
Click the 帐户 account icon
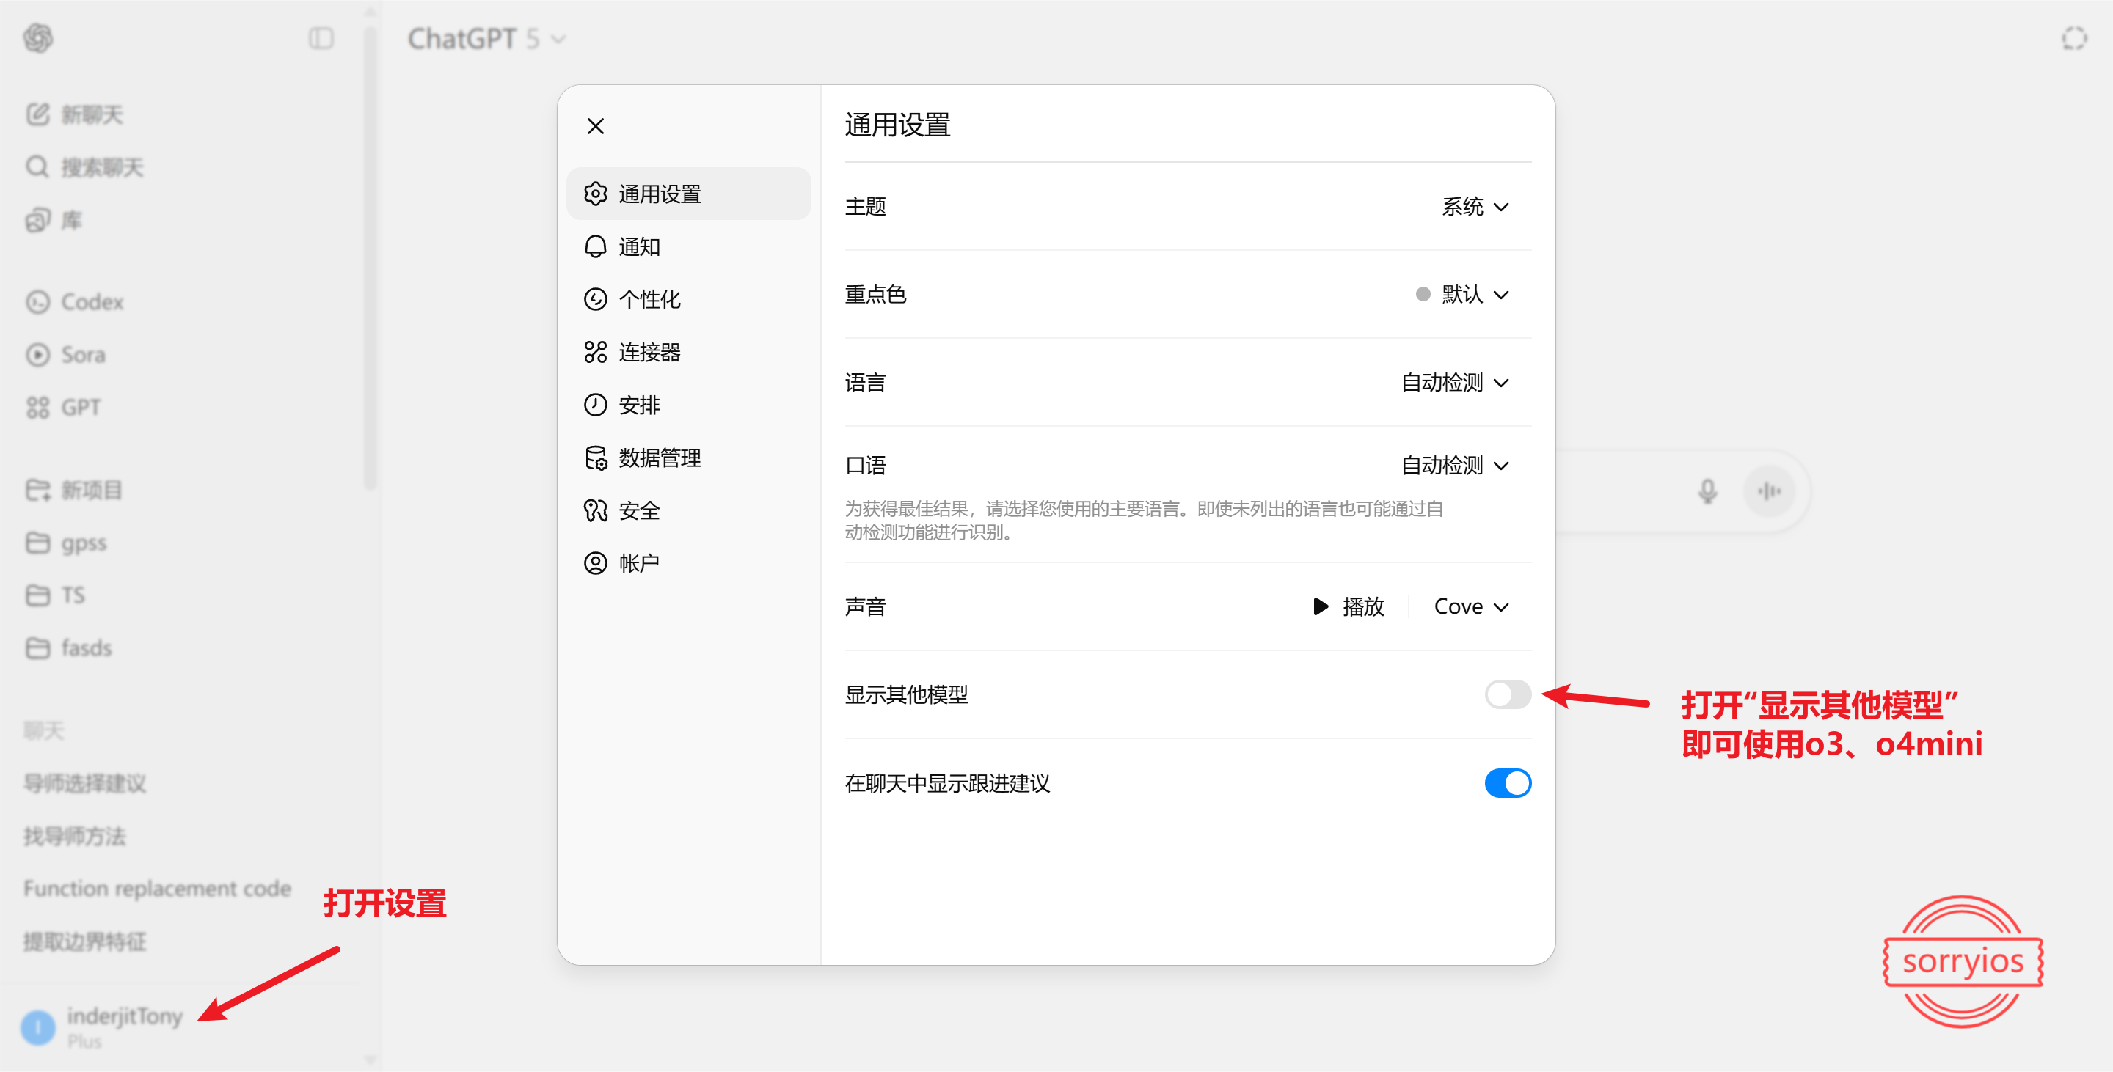[596, 563]
